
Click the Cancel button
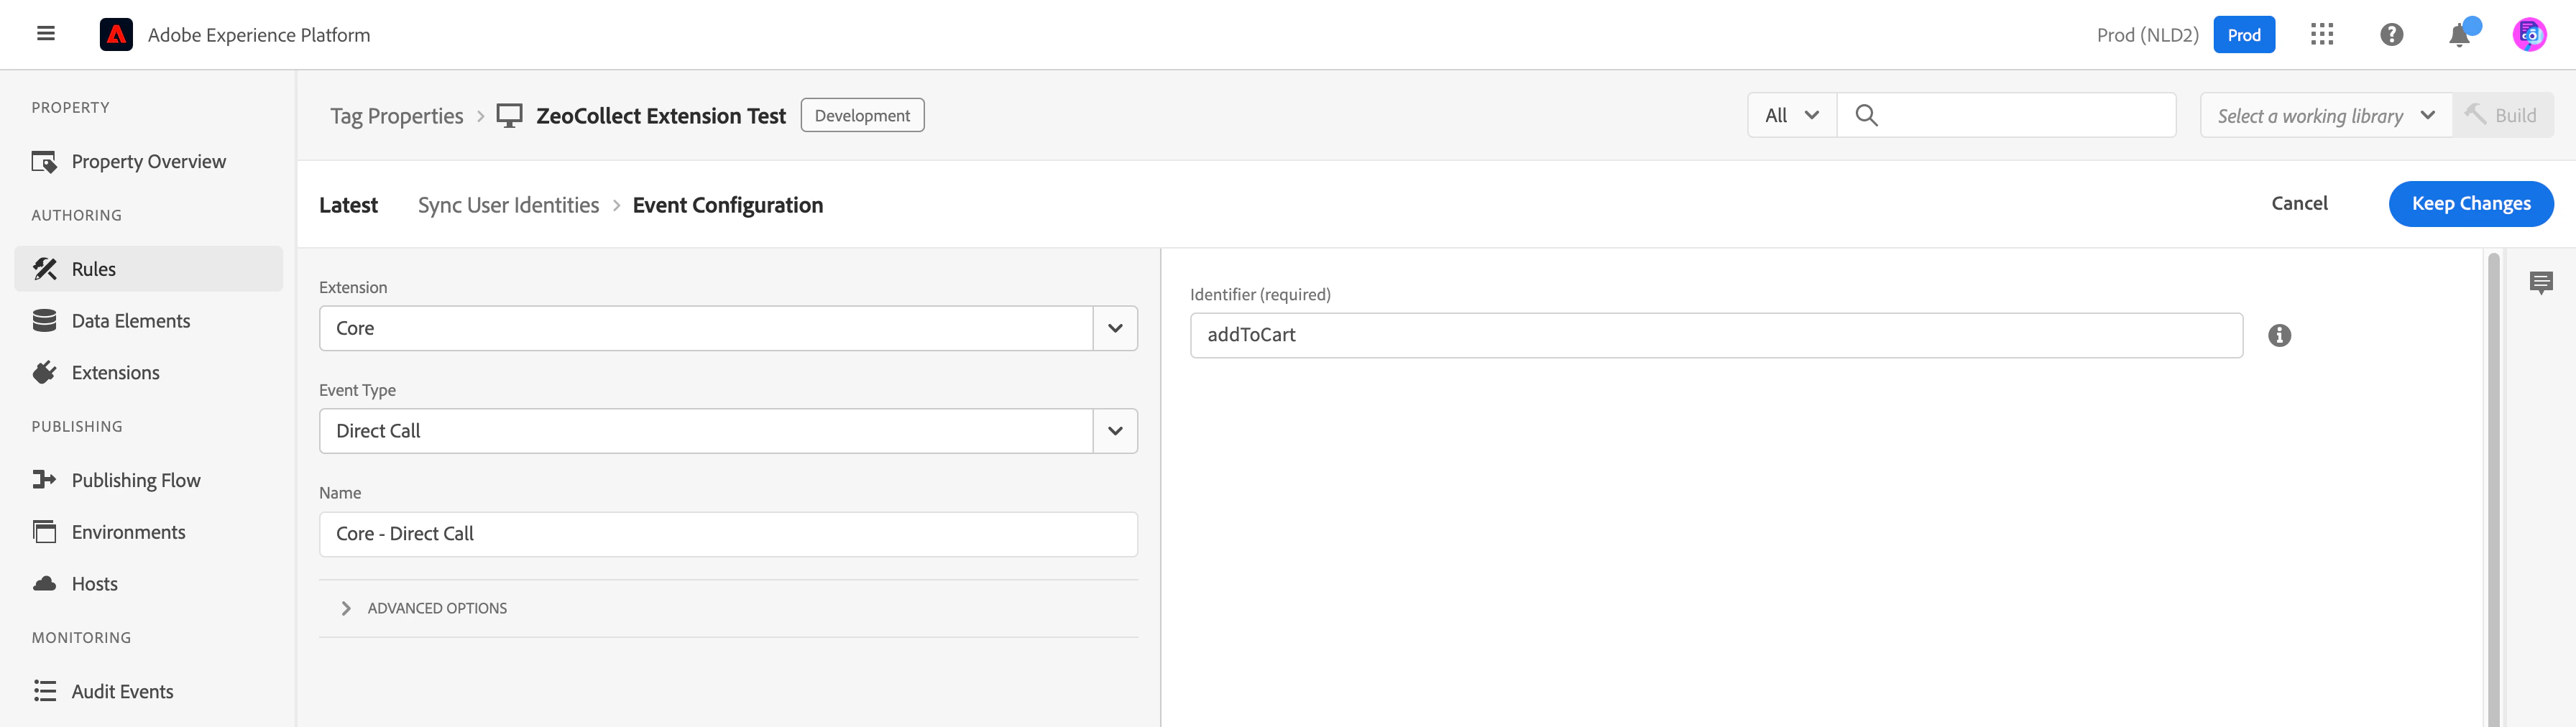(2299, 204)
